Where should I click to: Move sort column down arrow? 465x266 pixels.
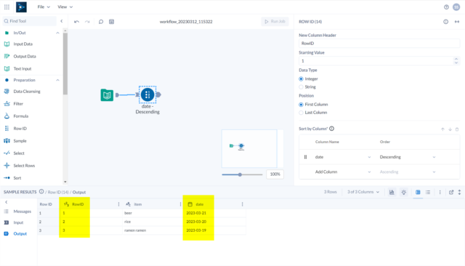[450, 129]
